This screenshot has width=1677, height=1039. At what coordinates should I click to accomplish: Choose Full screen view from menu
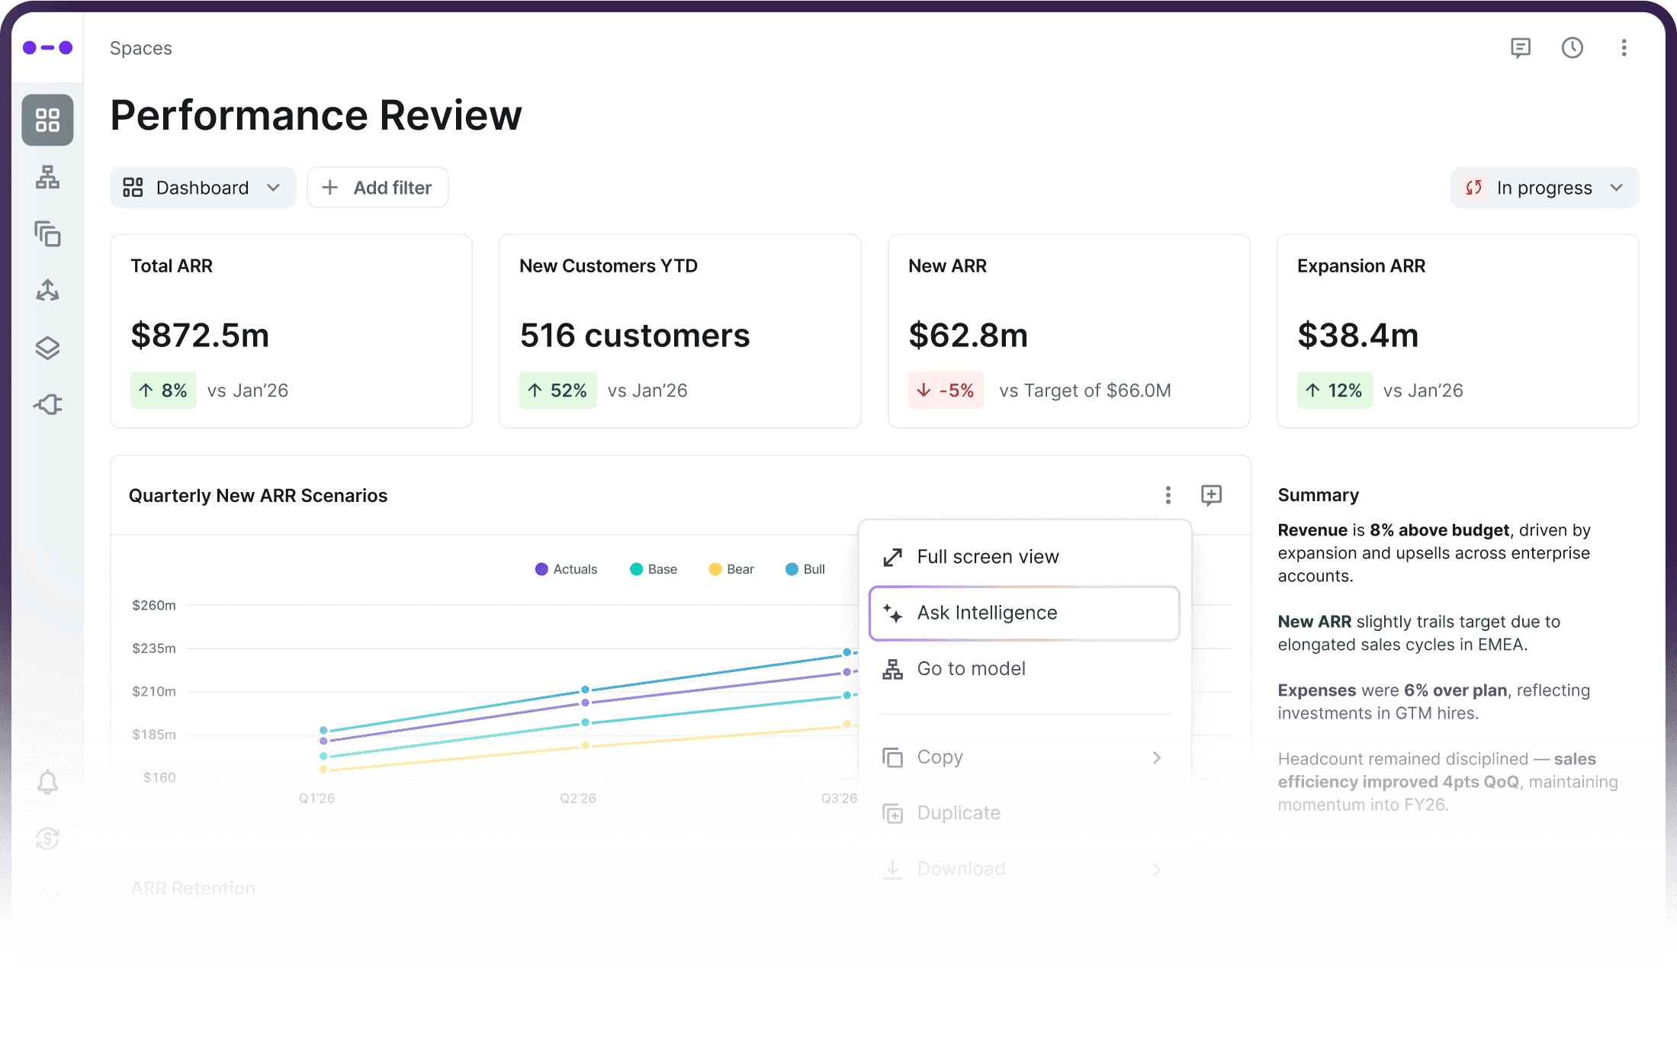[987, 557]
